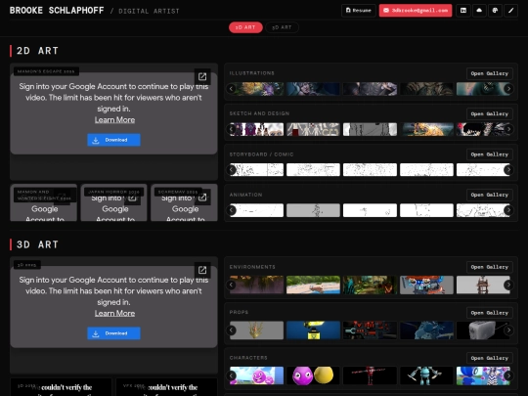The width and height of the screenshot is (528, 396).
Task: View purple blob and yellow ball character
Action: [x=313, y=375]
